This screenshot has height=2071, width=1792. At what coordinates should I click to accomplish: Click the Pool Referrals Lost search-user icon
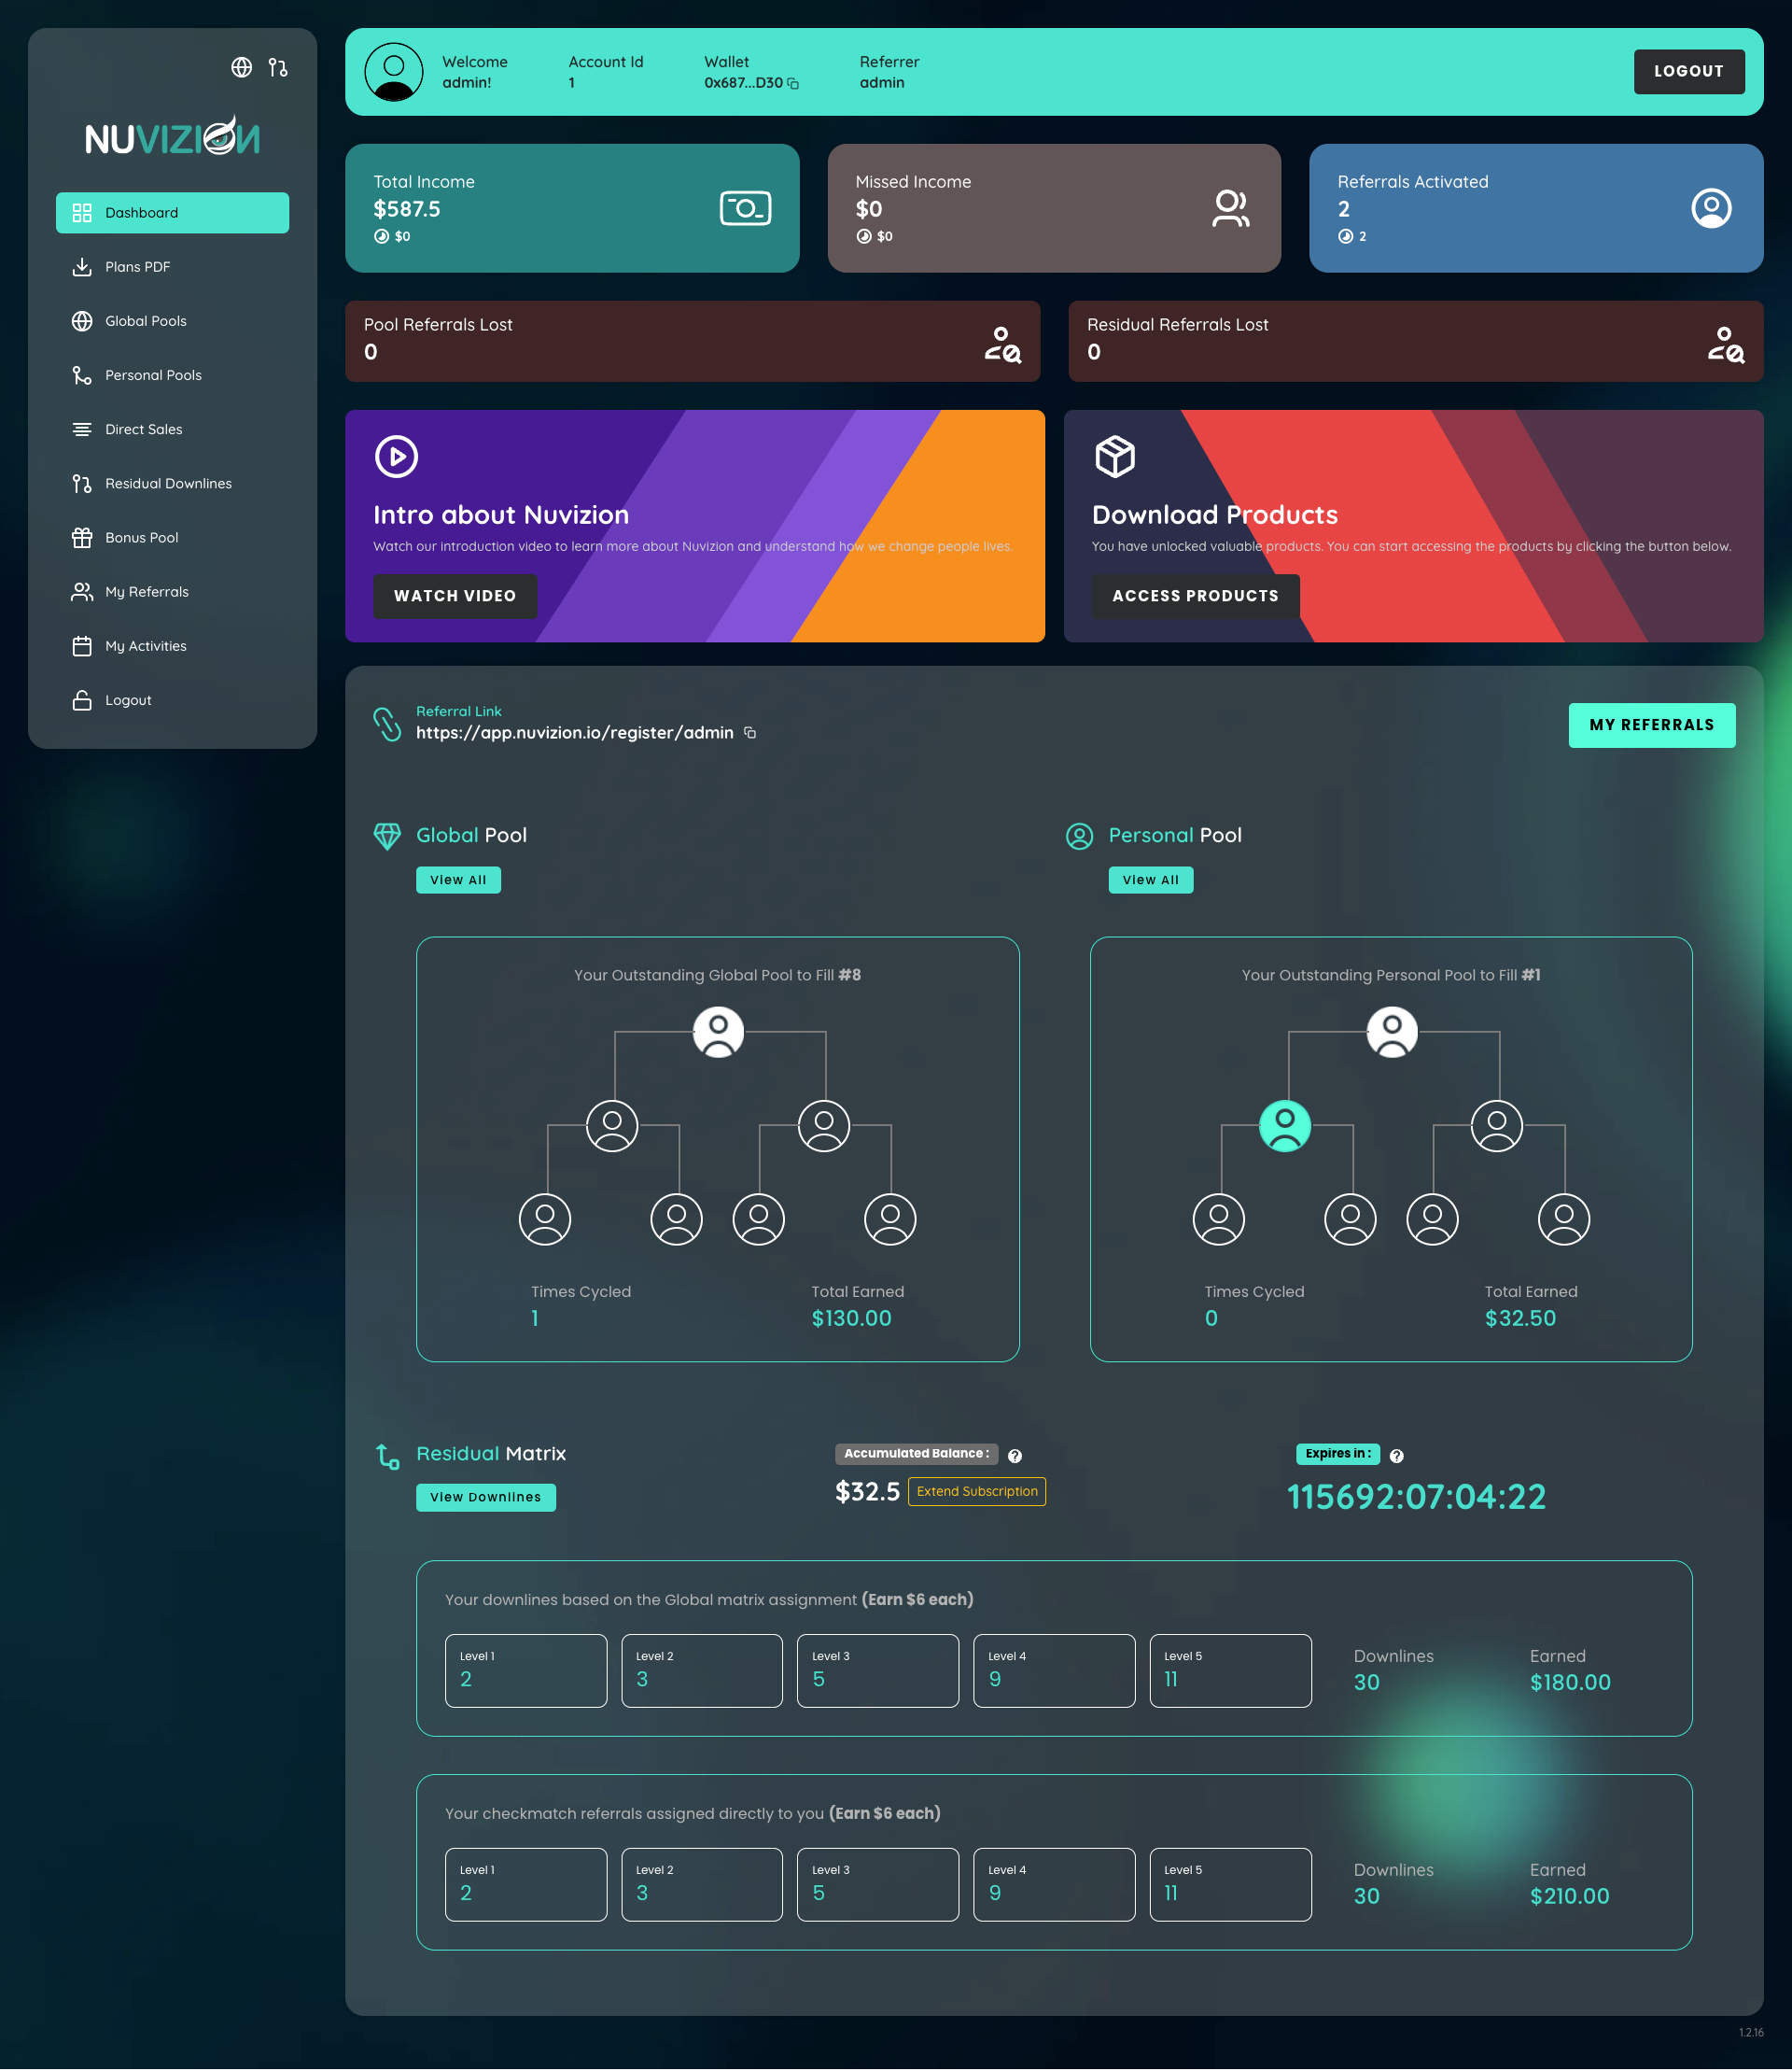1002,344
